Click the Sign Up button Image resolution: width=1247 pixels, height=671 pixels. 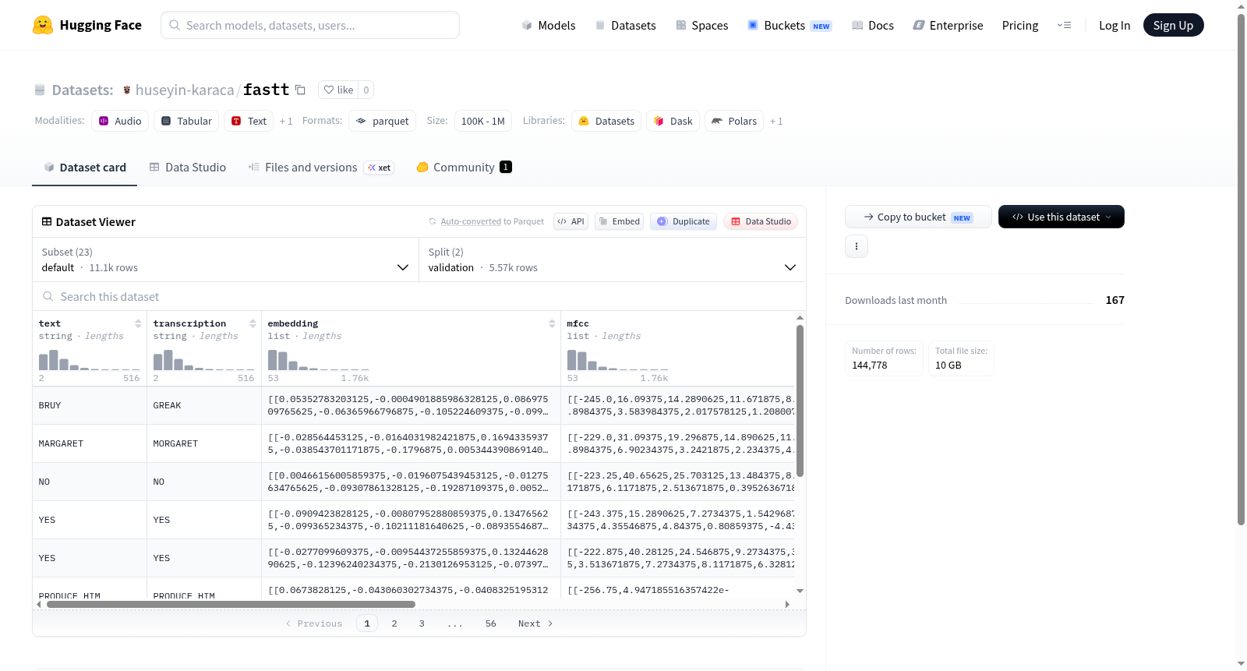click(x=1173, y=25)
